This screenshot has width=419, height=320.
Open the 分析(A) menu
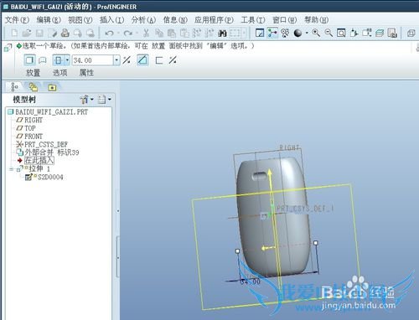tap(143, 20)
